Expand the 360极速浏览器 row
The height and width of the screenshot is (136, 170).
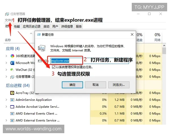(6, 56)
